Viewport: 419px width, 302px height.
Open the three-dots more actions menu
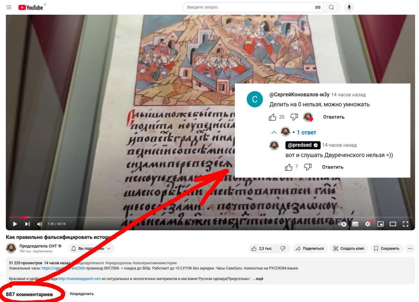click(411, 249)
